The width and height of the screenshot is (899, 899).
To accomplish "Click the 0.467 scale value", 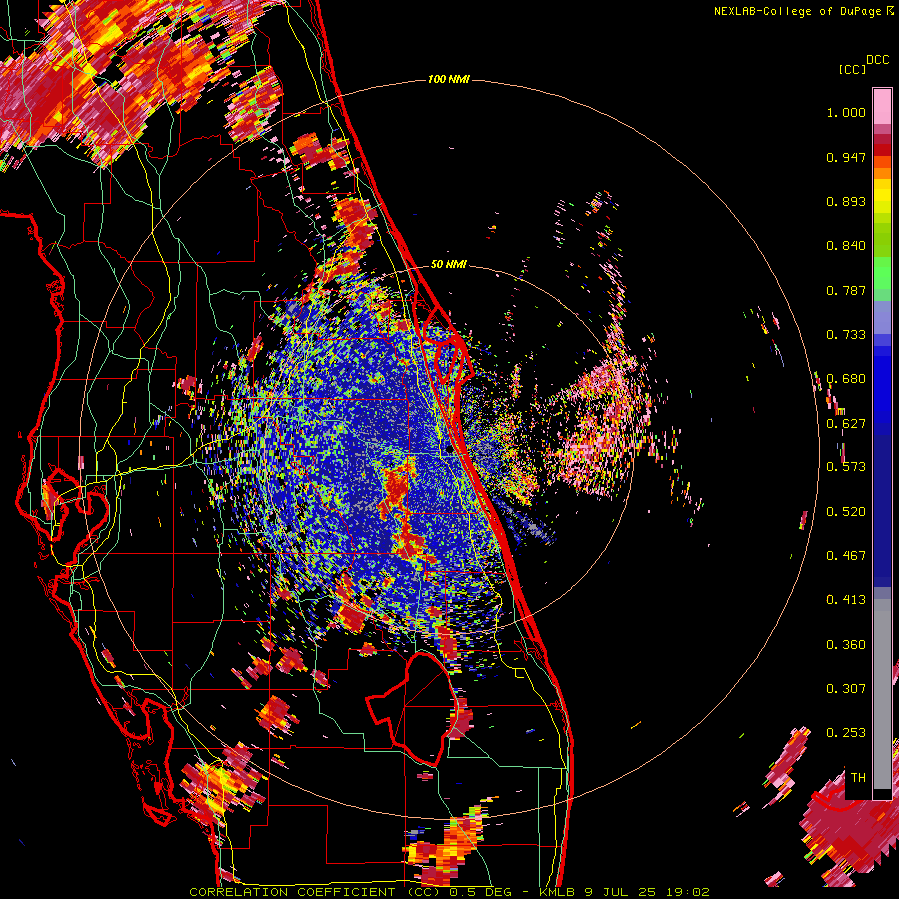I will point(846,556).
